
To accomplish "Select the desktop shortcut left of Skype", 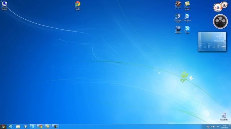I will pos(178,30).
